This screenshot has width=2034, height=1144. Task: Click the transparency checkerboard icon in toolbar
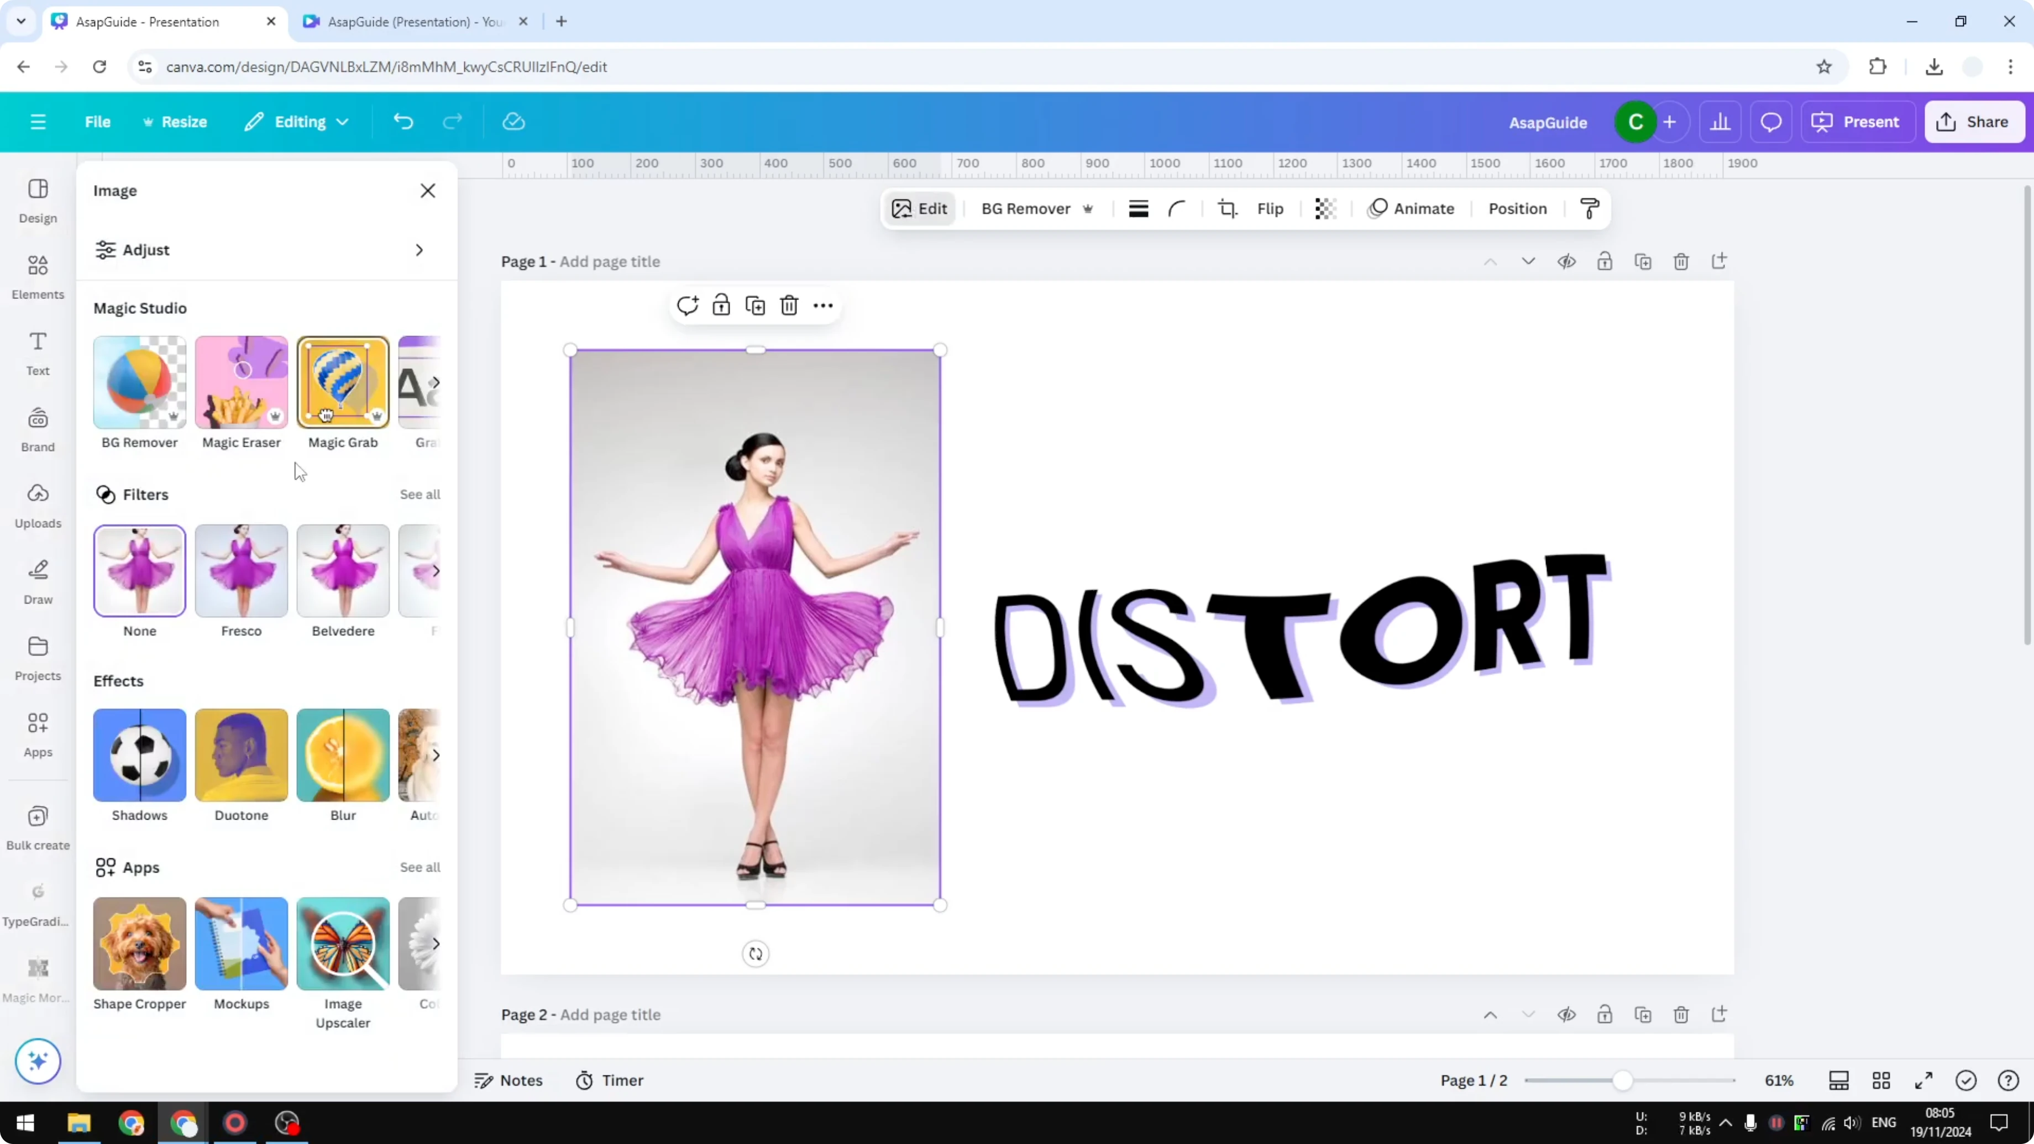[1324, 208]
